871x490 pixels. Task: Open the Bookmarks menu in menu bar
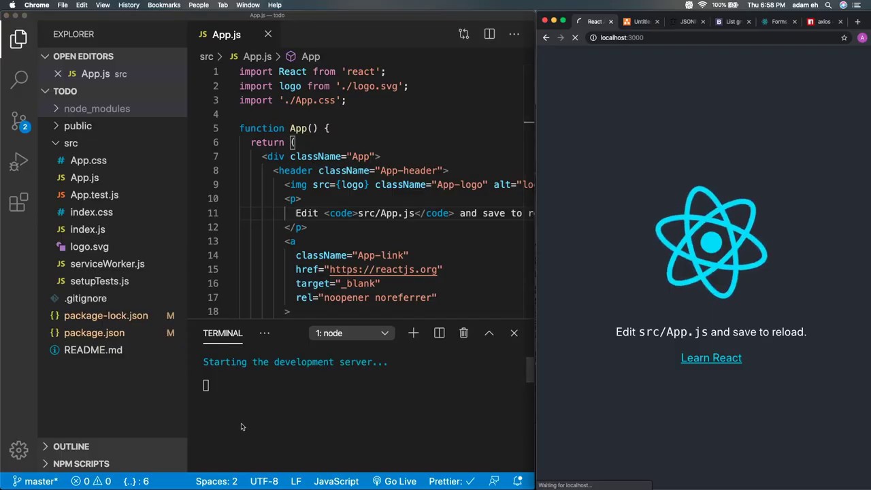click(164, 5)
